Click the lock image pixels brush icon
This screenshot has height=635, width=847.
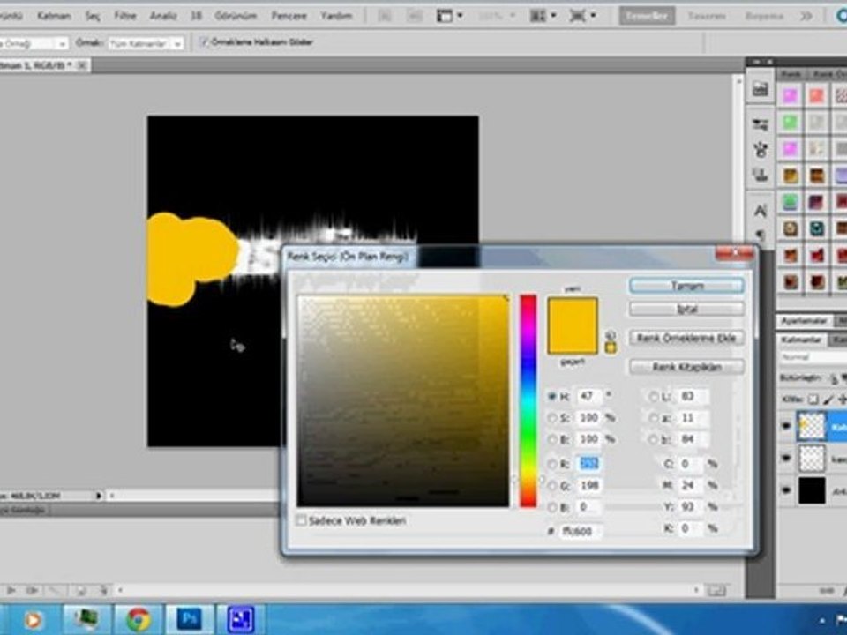tap(828, 400)
